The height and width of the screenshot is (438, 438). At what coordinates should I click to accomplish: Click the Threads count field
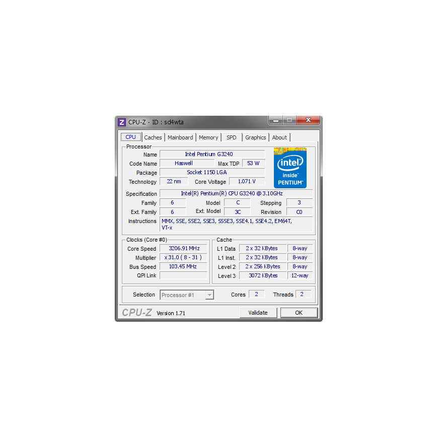(303, 294)
